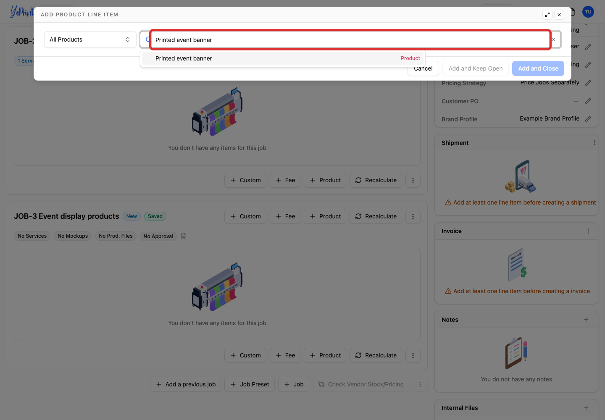This screenshot has width=605, height=420.
Task: Click the product search input field
Action: [x=350, y=40]
